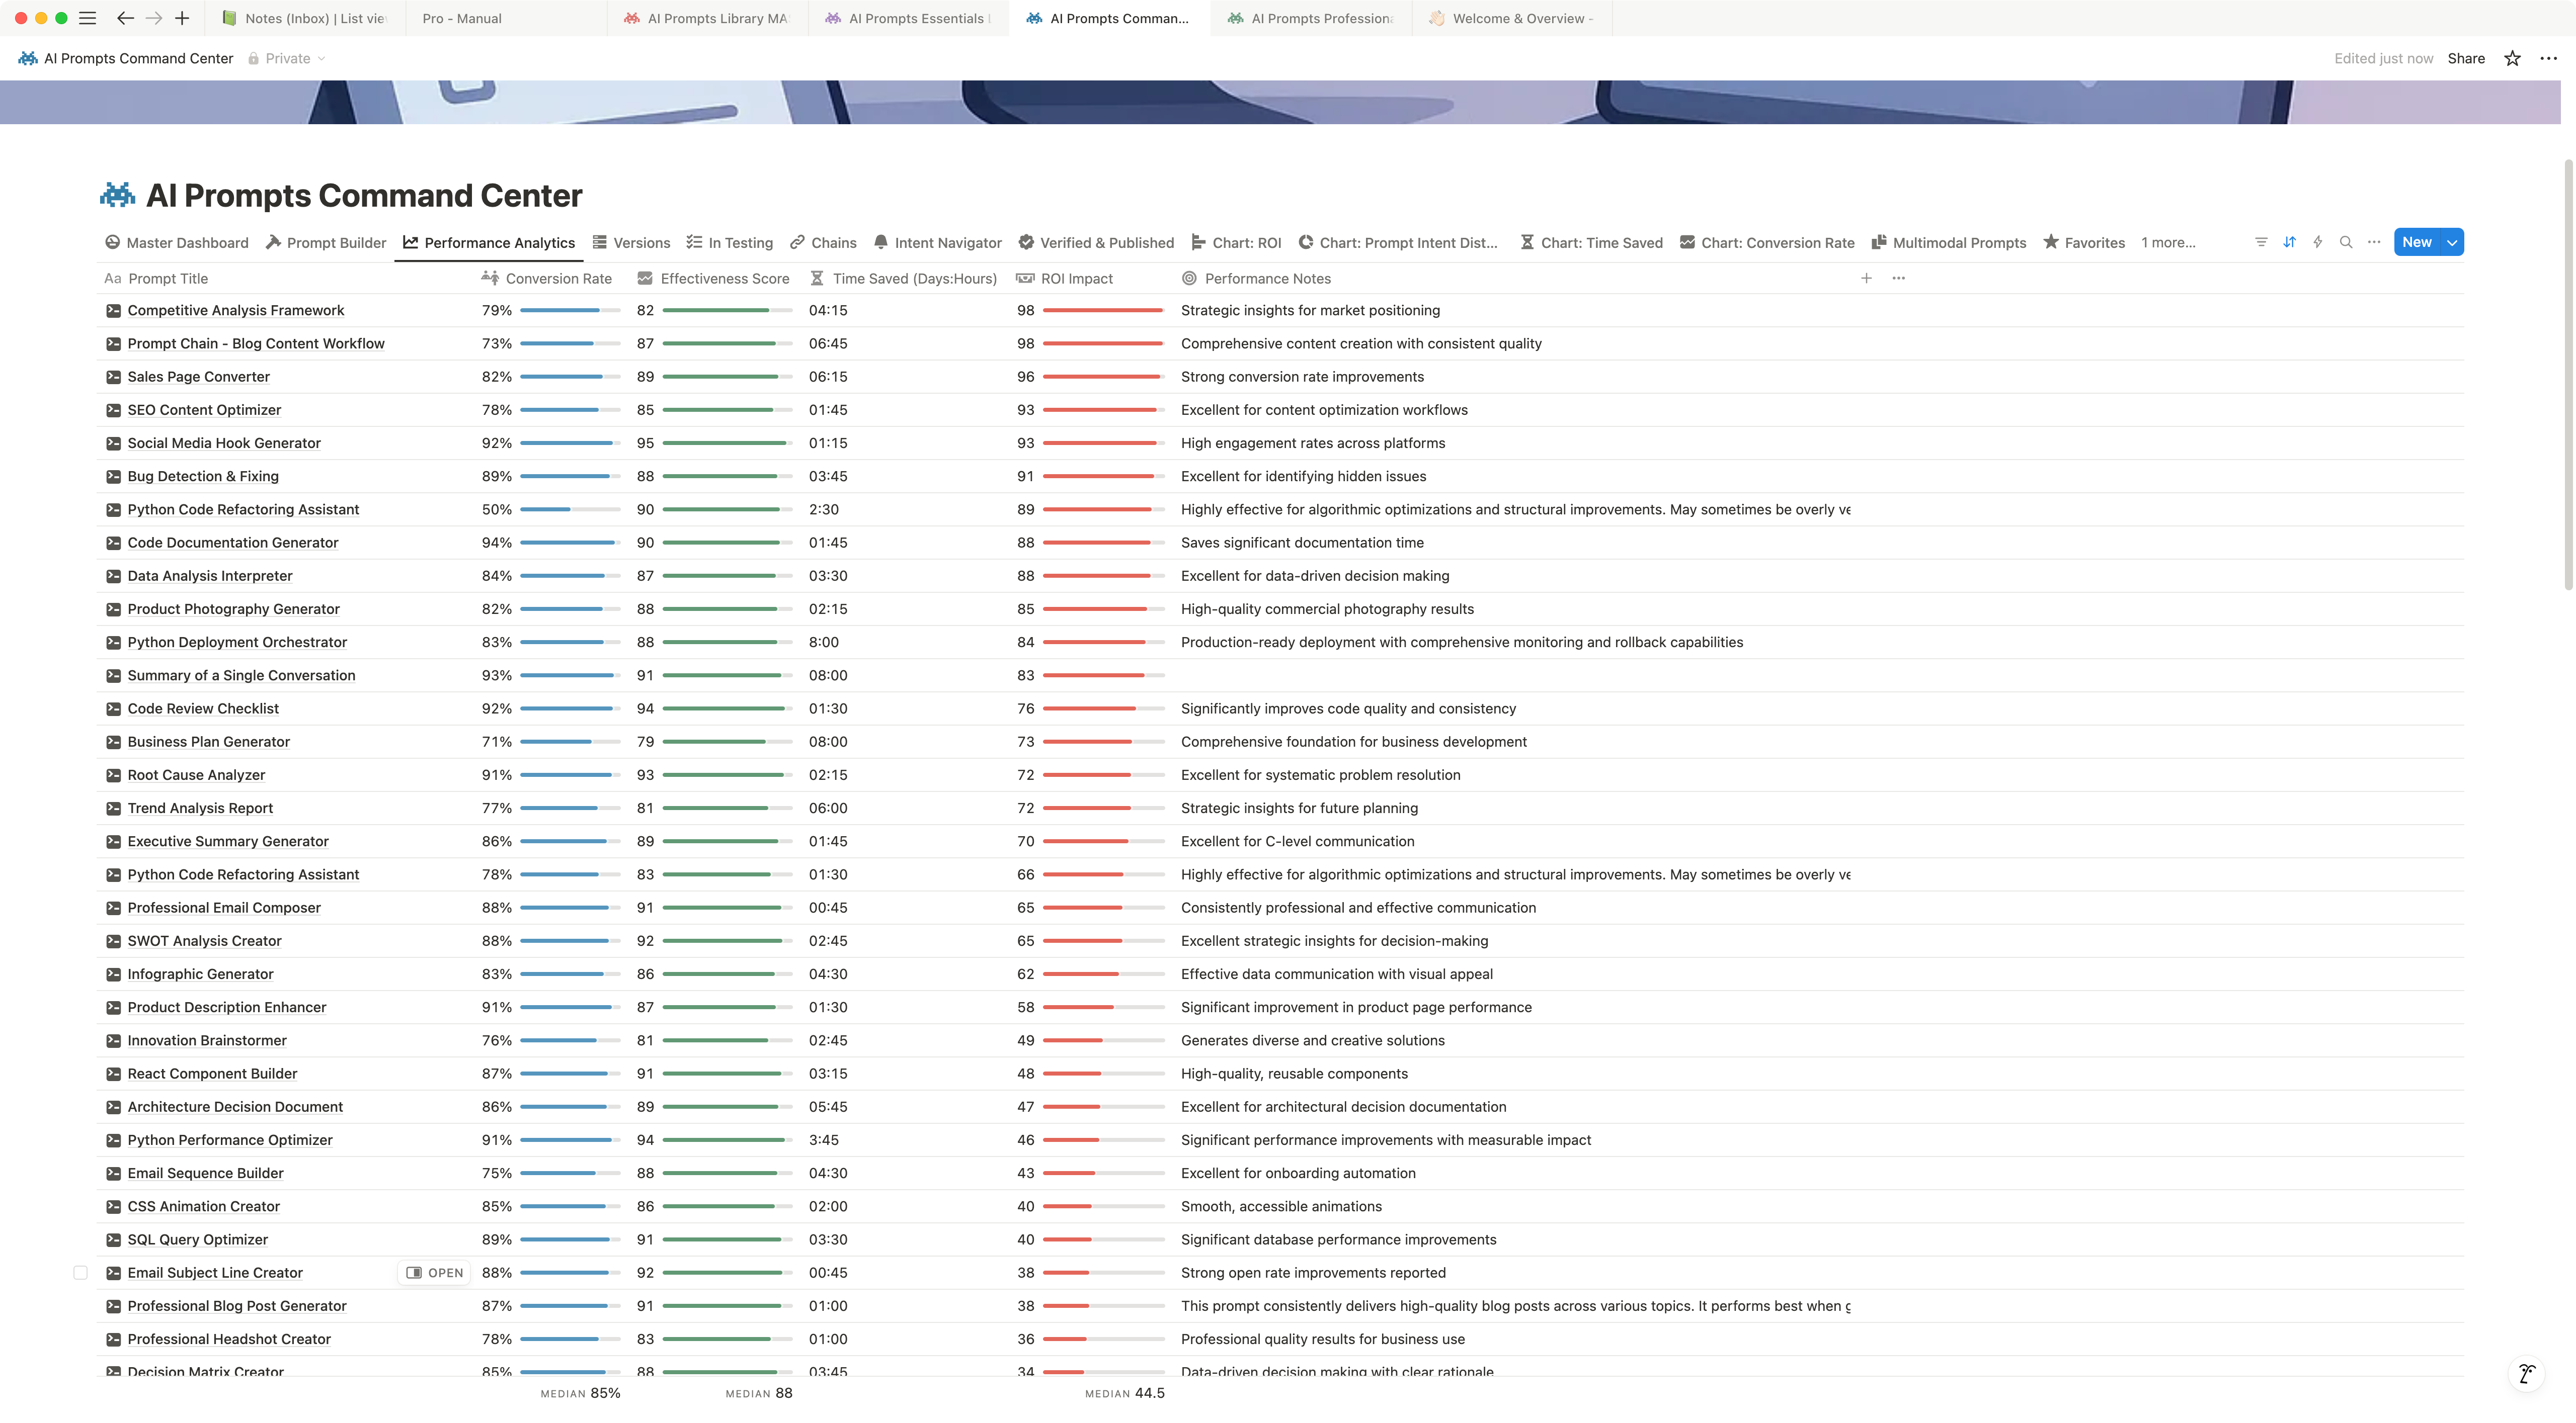Open ROI Impact median 44.5 calculation
Screen dimensions: 2576x1423
coord(1125,1393)
